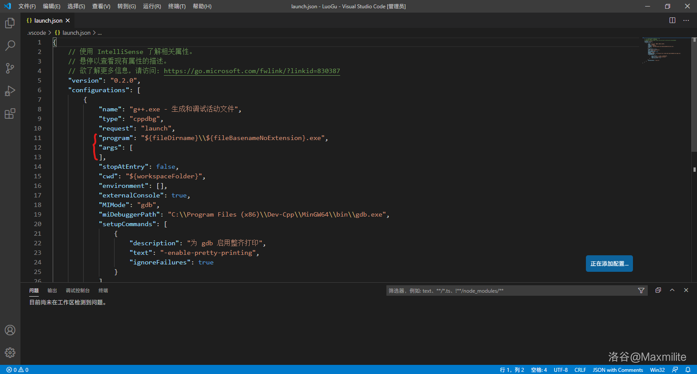Click "stopAtEntry" false value
The image size is (697, 374).
[166, 167]
